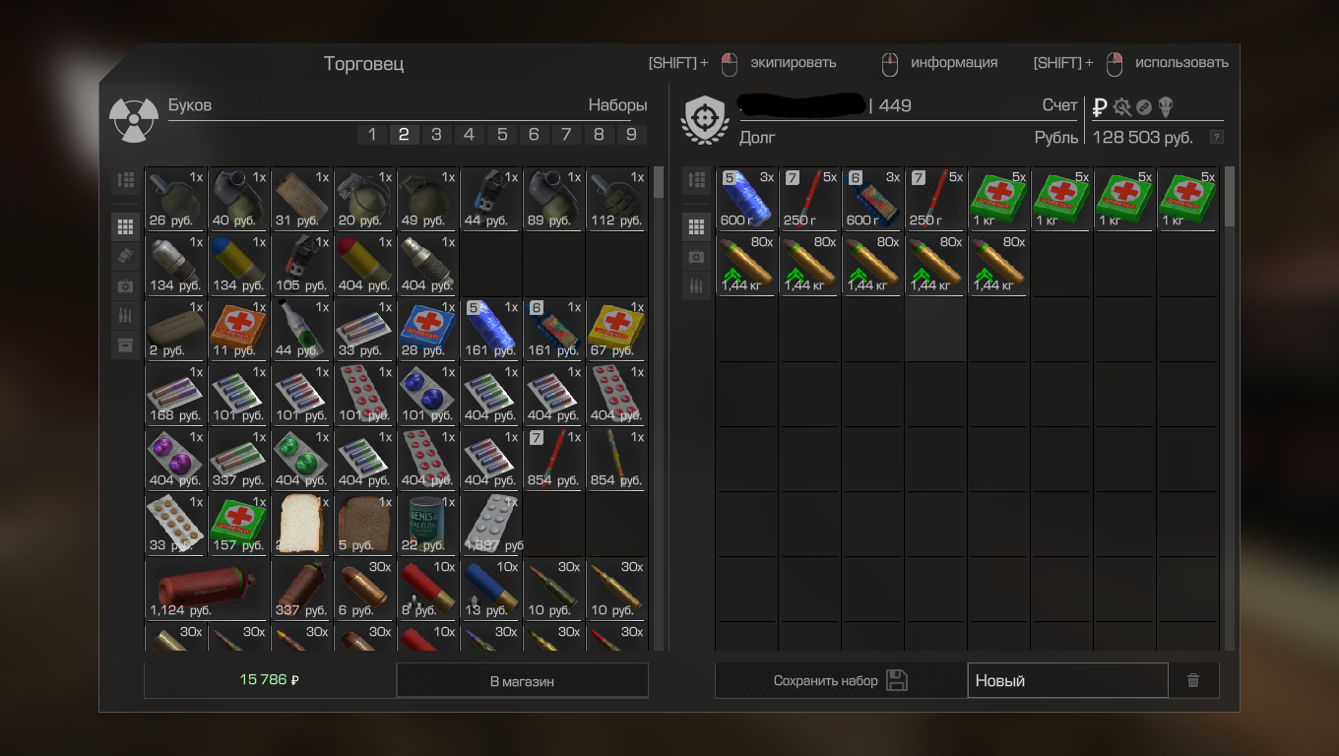Select the 8 руб. red shotgun shells
Viewport: 1339px width, 756px height.
coord(428,590)
